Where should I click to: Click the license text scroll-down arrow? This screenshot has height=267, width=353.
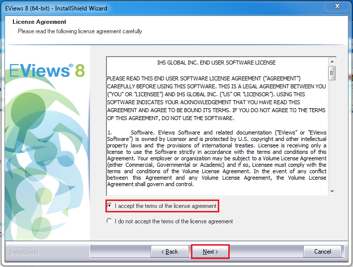click(x=332, y=192)
